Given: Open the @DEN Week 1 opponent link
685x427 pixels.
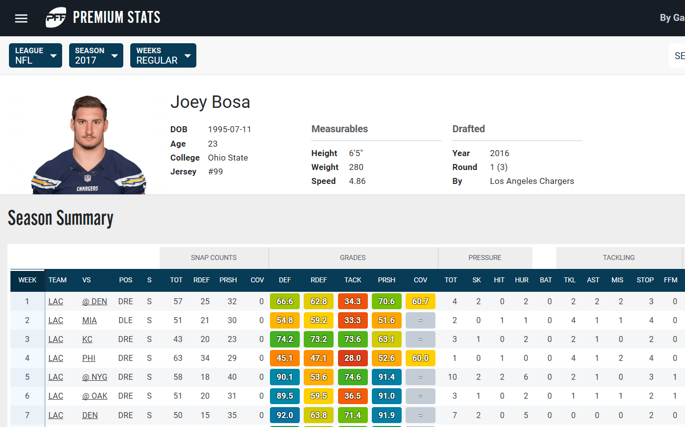Looking at the screenshot, I should (x=94, y=301).
